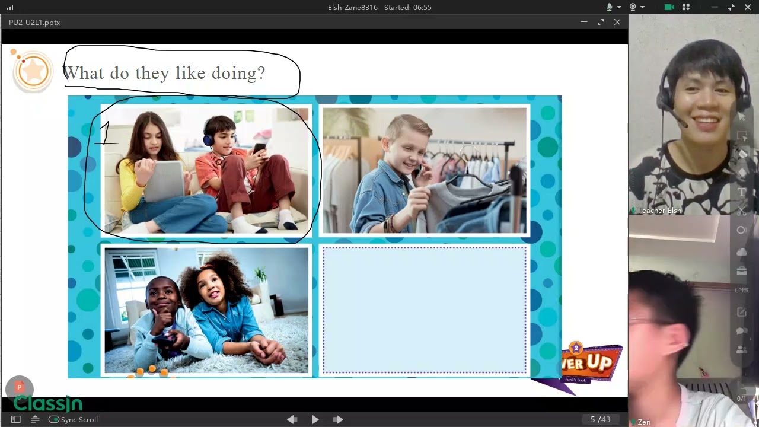This screenshot has width=759, height=427.
Task: Toggle Sync Scroll switch
Action: click(x=54, y=419)
